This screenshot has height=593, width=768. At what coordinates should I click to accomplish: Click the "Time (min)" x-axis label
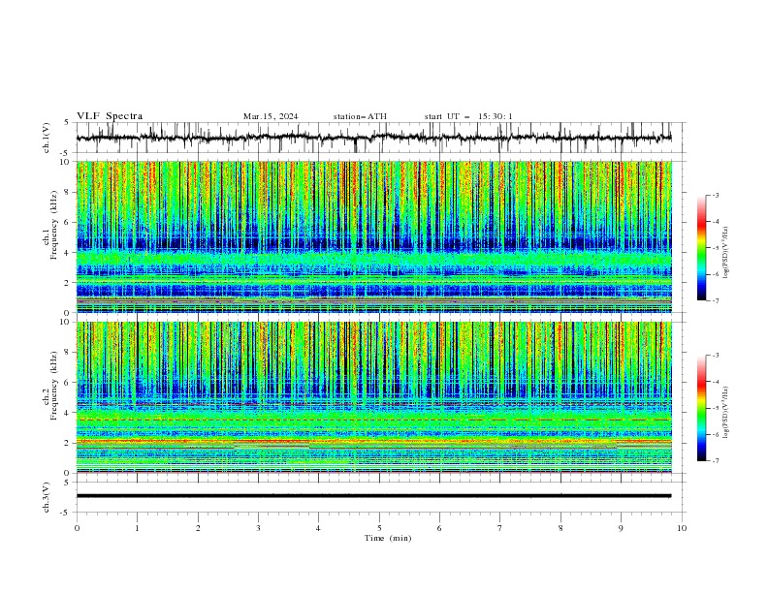click(x=388, y=538)
